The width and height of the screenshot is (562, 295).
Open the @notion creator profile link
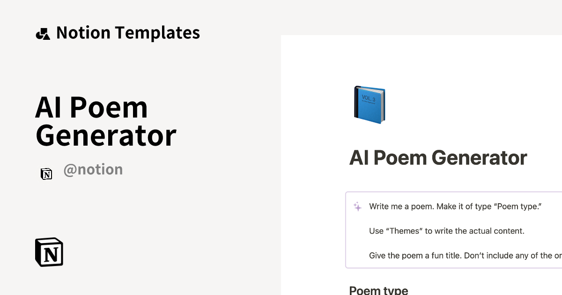point(93,170)
